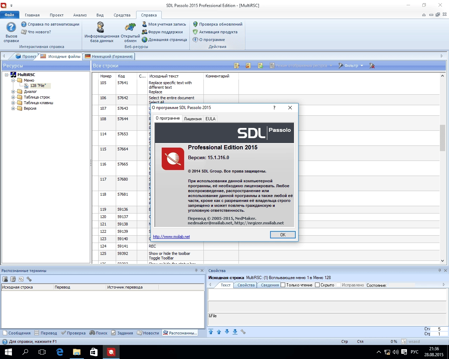Click the third icon in Распознанные термины toolbar
The image size is (449, 359).
pos(21,279)
